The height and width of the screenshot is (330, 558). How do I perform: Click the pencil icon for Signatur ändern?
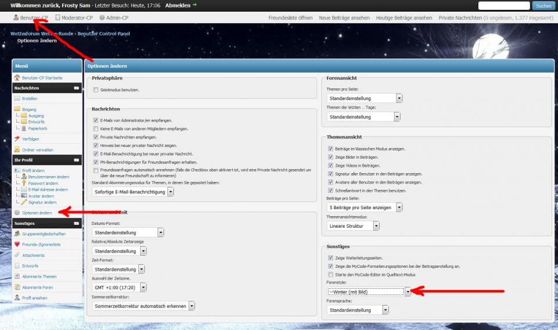24,202
